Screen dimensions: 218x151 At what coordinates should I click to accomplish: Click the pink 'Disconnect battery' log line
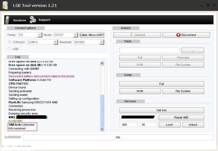pyautogui.click(x=41, y=76)
